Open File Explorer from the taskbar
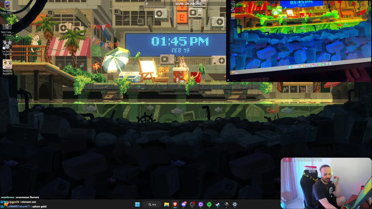This screenshot has width=372, height=209. point(167,204)
